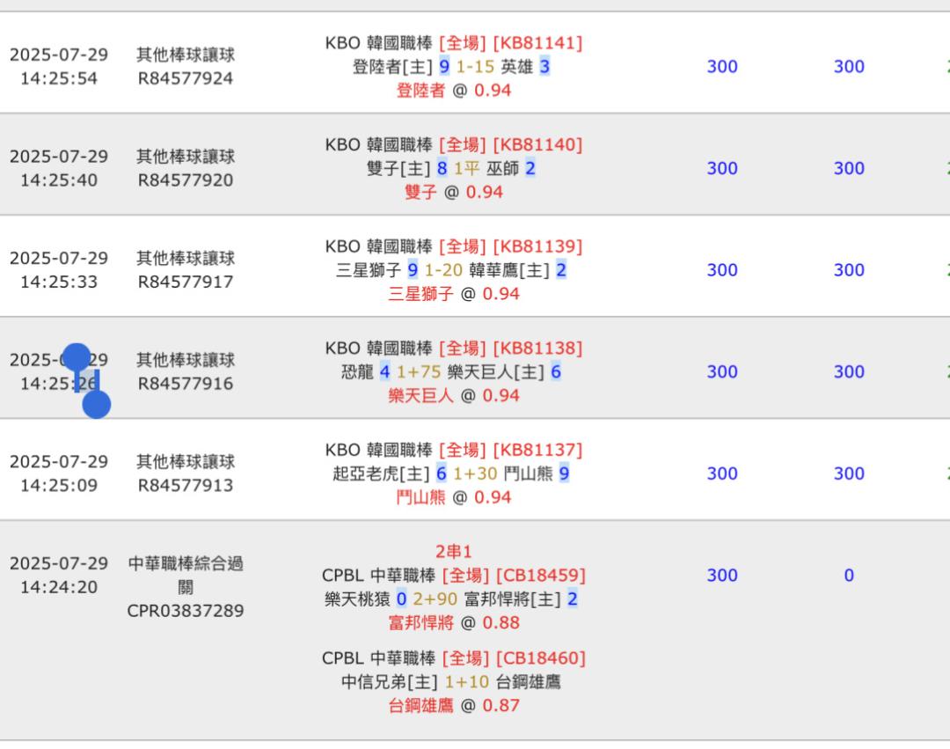Click the bet code [KB81138]
This screenshot has width=950, height=749.
(x=538, y=349)
